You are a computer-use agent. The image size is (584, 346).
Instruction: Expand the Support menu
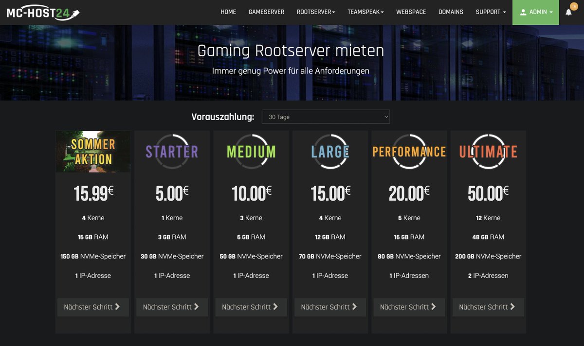click(491, 12)
